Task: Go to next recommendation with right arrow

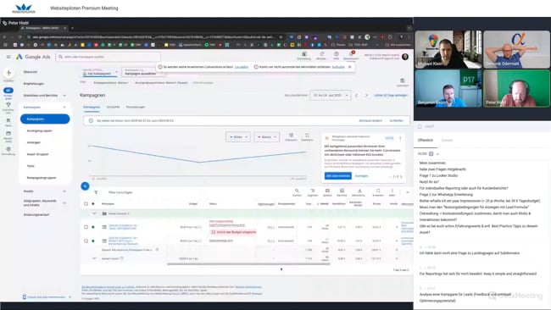Action: click(x=401, y=176)
